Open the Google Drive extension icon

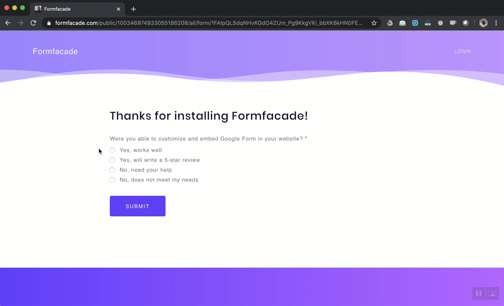coord(389,23)
